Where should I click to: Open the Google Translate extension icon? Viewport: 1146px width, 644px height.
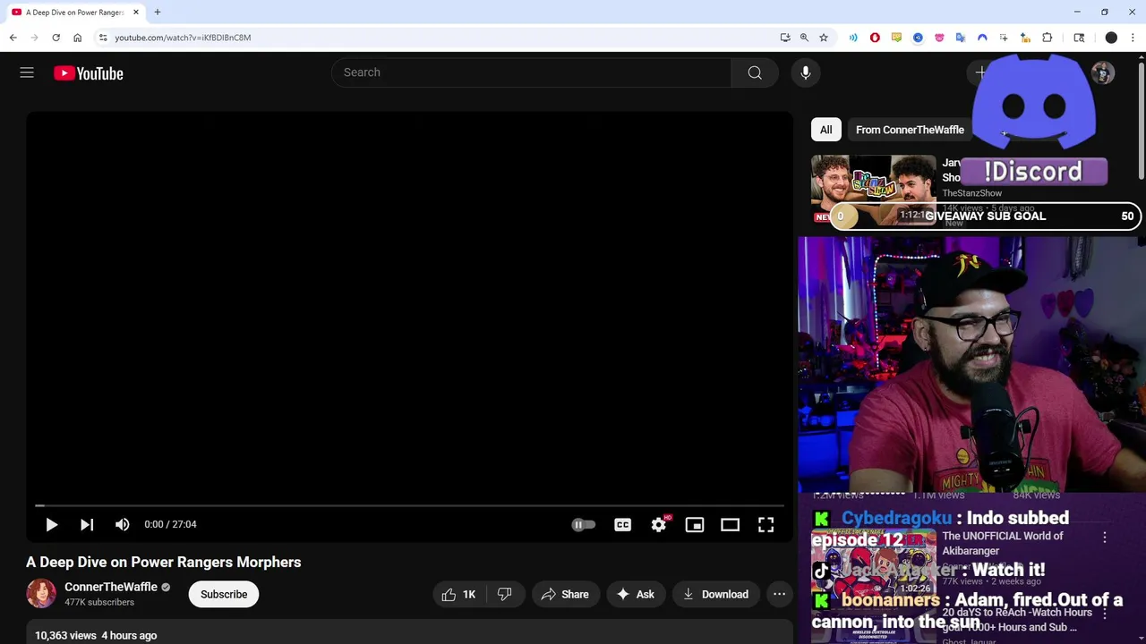click(961, 38)
